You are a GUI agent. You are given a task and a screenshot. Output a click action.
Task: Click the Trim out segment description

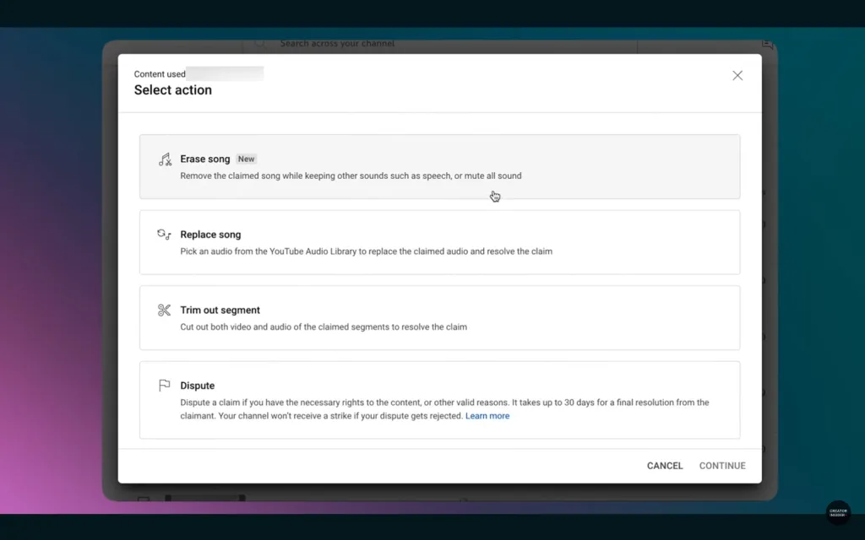coord(324,327)
